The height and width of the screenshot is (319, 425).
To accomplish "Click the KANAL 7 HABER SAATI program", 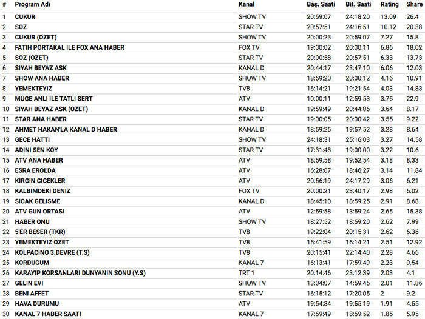I will pos(48,314).
